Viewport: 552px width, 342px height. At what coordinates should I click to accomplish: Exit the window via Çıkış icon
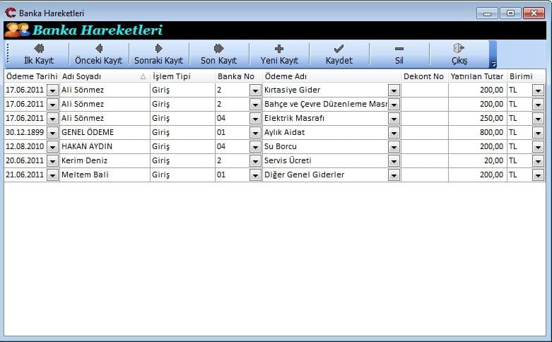pos(459,54)
